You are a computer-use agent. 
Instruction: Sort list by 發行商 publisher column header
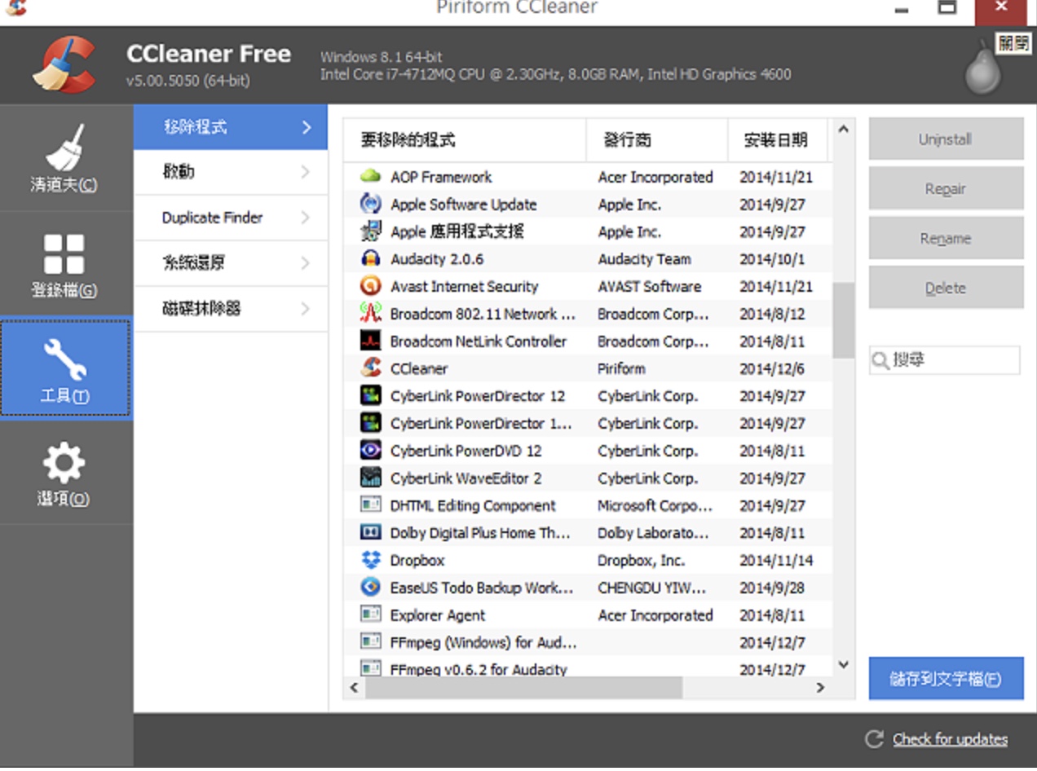pyautogui.click(x=657, y=140)
